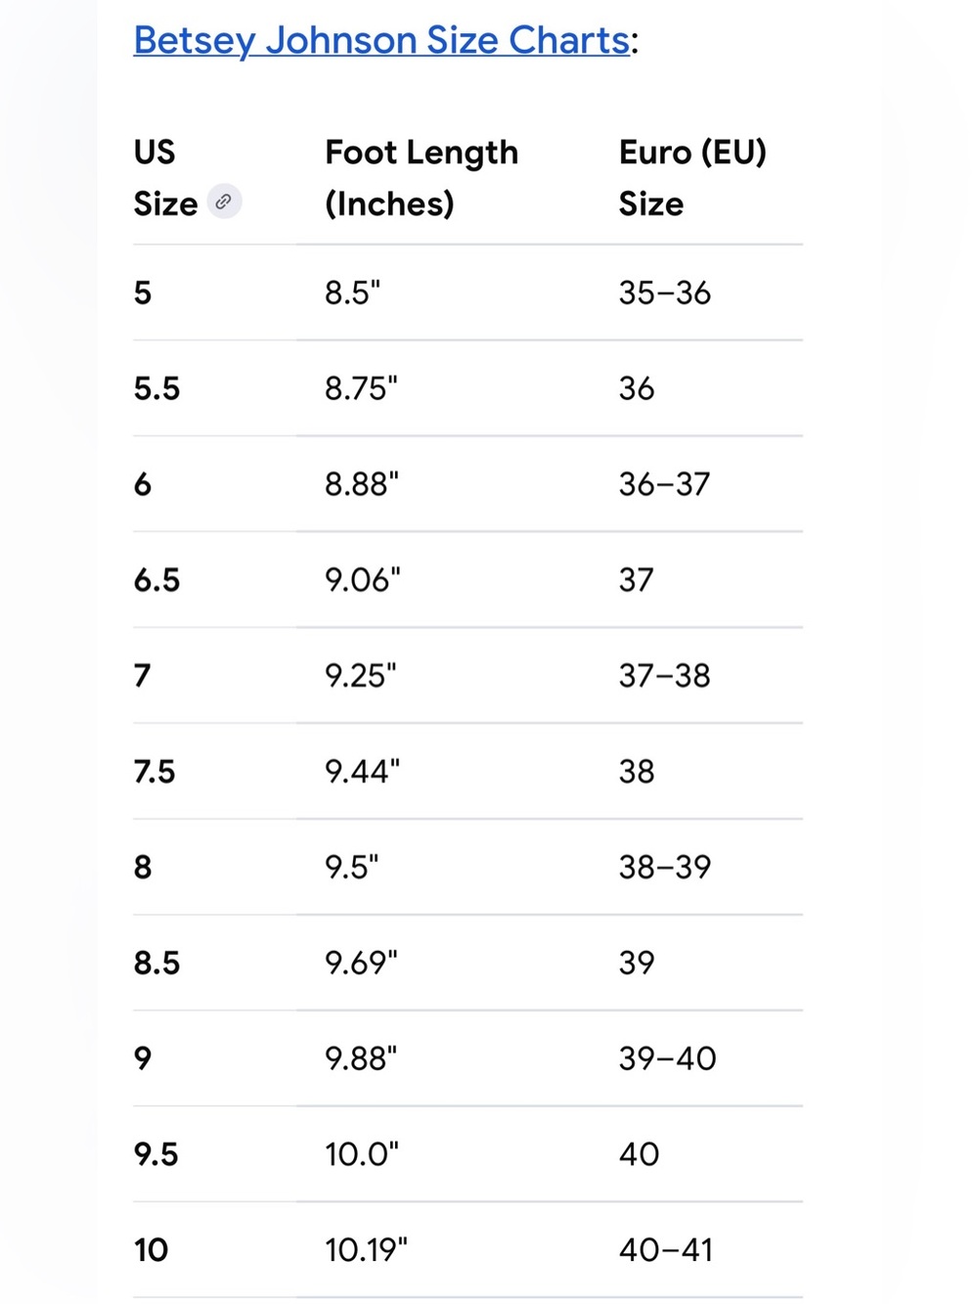The width and height of the screenshot is (978, 1304).
Task: Click the link icon beside US Size
Action: tap(224, 202)
